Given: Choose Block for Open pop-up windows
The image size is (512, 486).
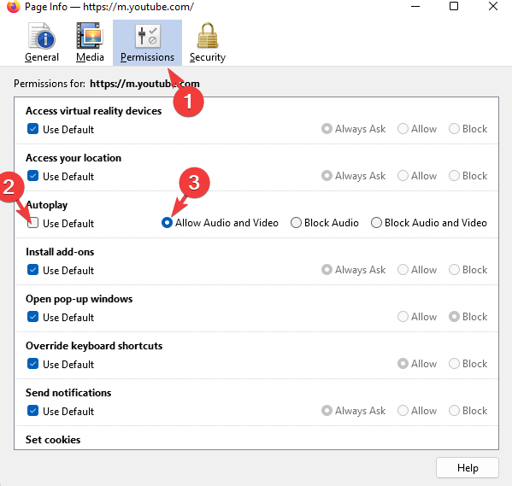Looking at the screenshot, I should coord(454,317).
